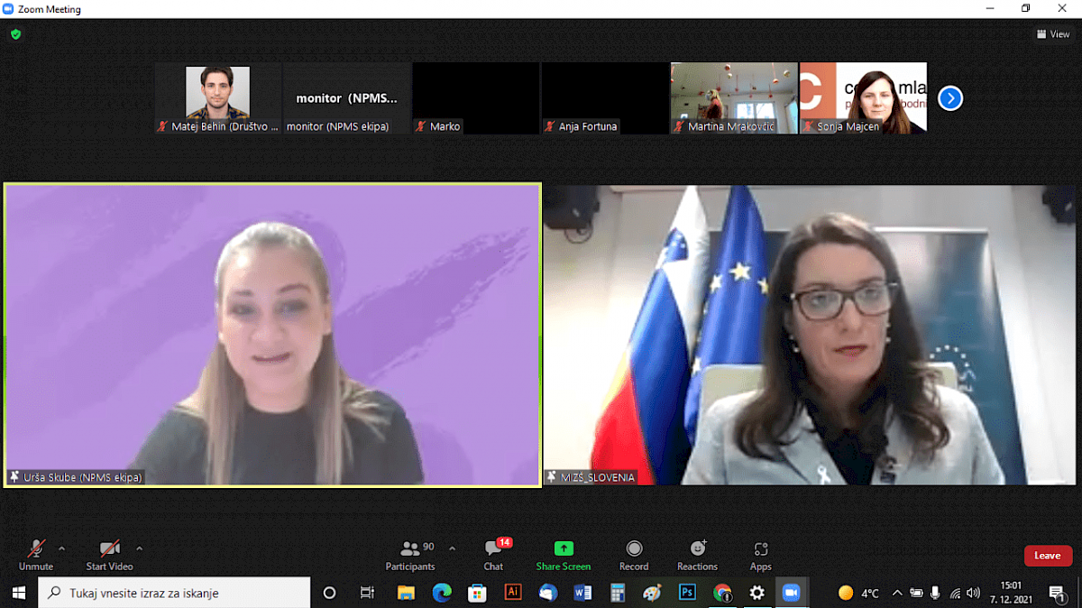Open Microsoft Word from taskbar

(582, 593)
